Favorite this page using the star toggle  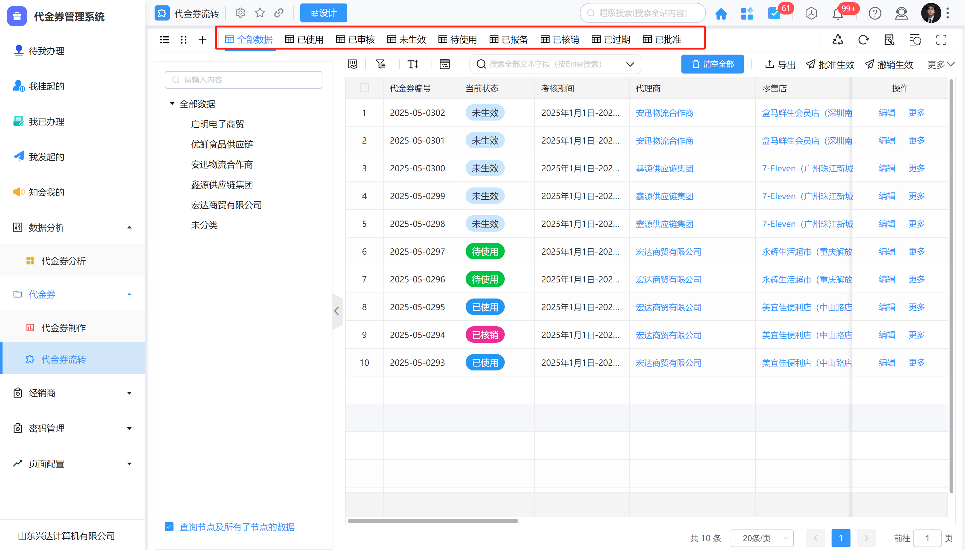[x=260, y=13]
